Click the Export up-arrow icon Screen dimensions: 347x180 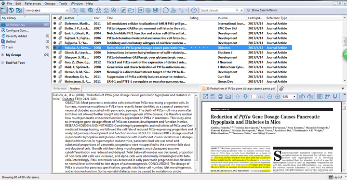(106, 10)
